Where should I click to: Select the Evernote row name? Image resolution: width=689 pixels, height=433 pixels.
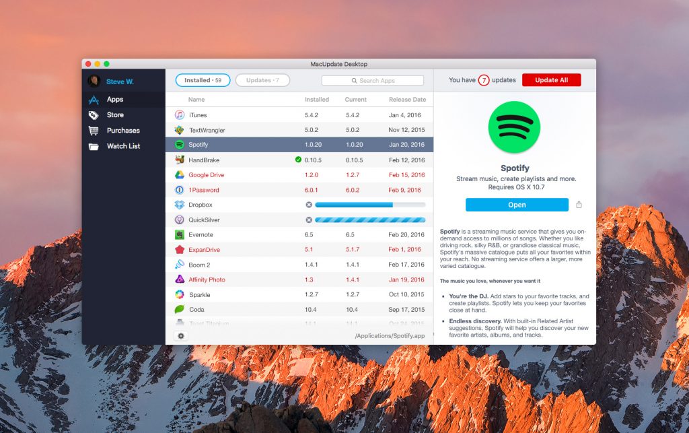pos(201,235)
